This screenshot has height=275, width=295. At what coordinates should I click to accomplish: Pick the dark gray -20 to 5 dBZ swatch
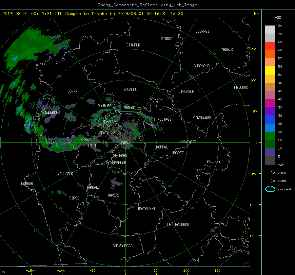pos(270,161)
